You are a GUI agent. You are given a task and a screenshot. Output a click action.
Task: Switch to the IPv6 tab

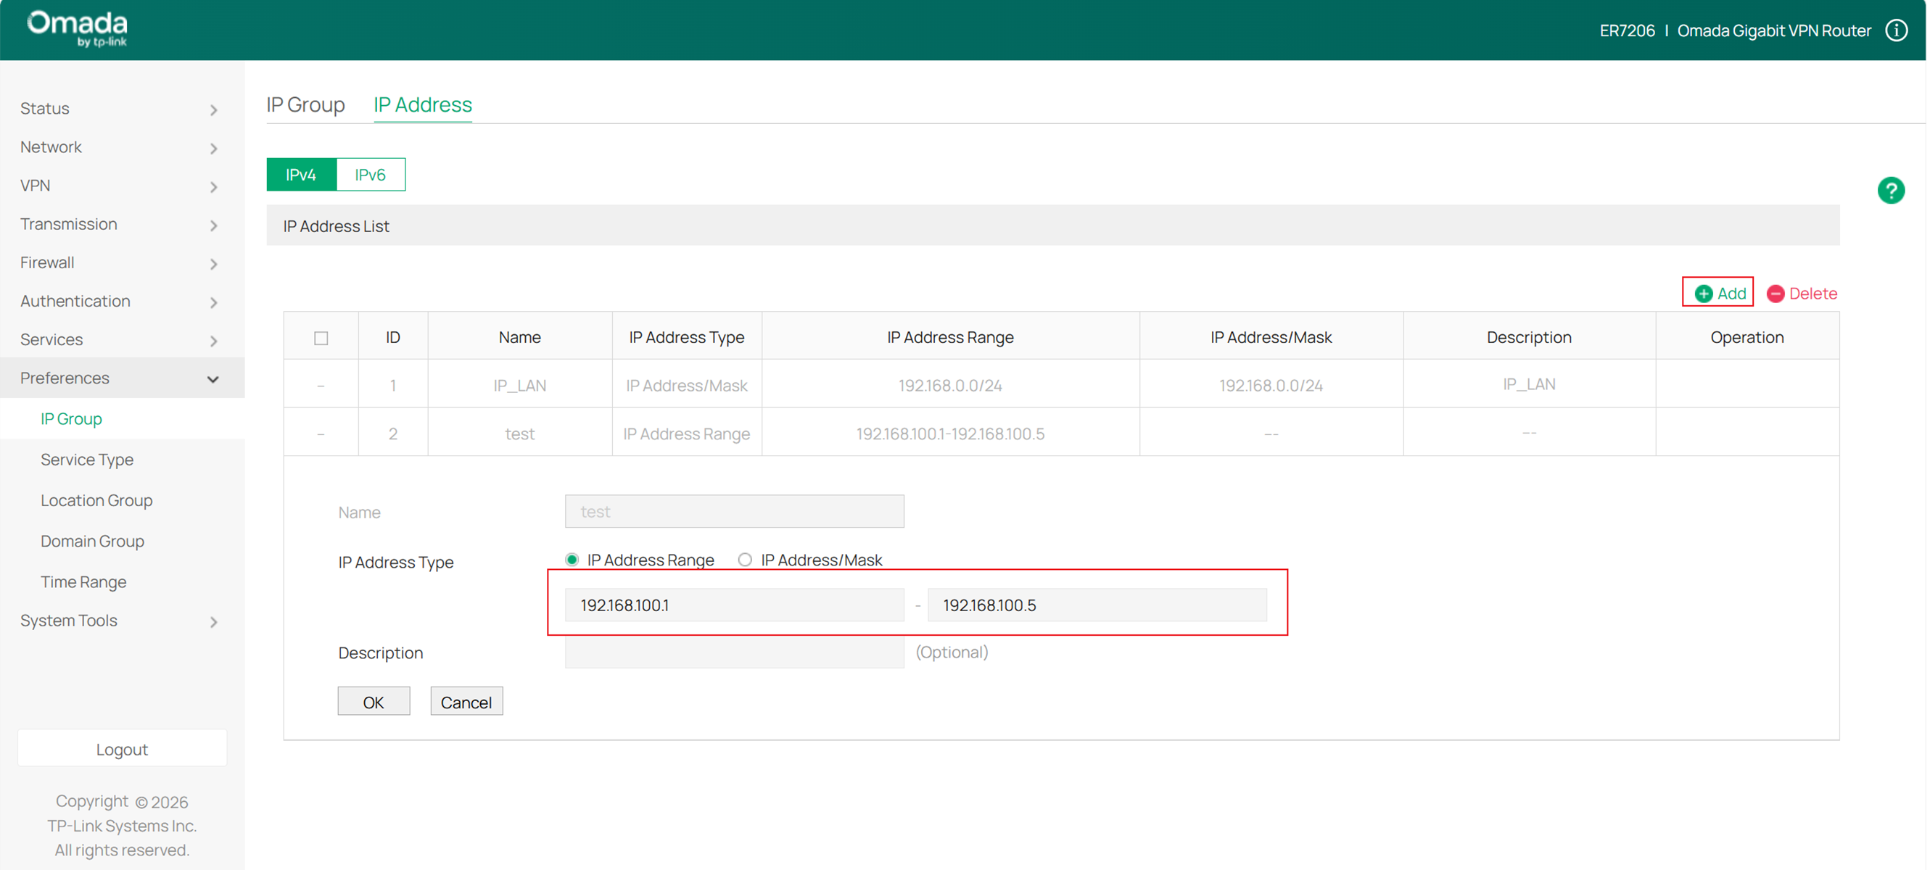[x=370, y=175]
